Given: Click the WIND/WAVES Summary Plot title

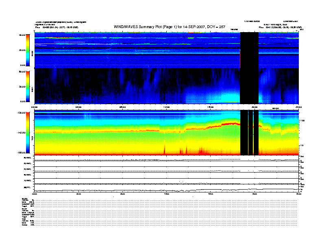Looking at the screenshot, I should pyautogui.click(x=170, y=27).
